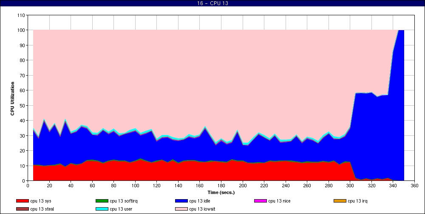
Task: Select the 'cpu 13 softirq' legend label
Action: point(124,201)
